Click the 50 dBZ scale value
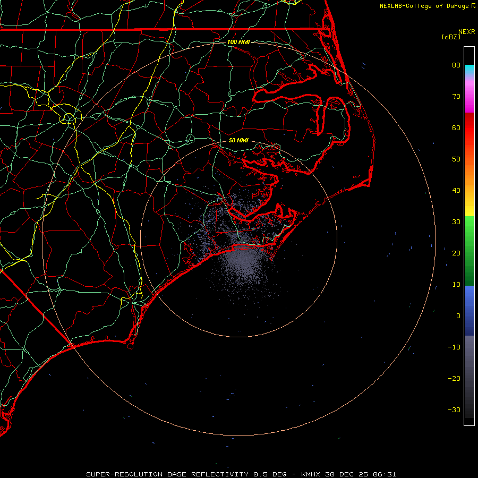Screen dimensions: 478x478 pos(456,159)
